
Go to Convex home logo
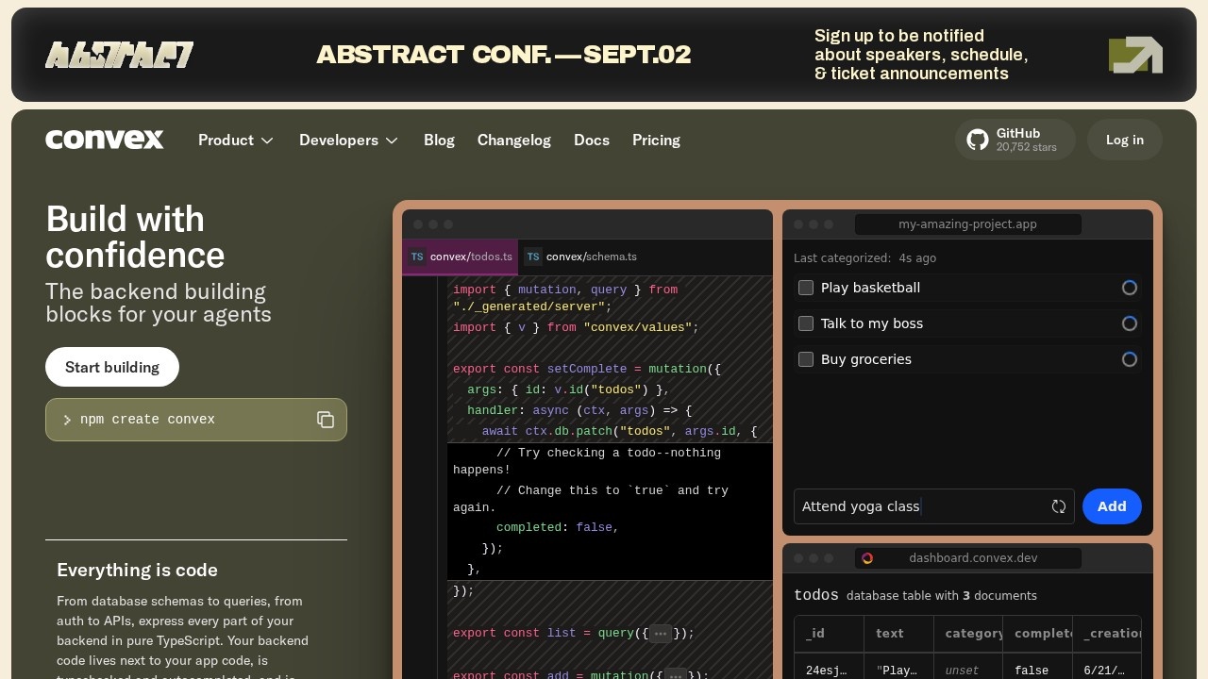click(x=105, y=140)
